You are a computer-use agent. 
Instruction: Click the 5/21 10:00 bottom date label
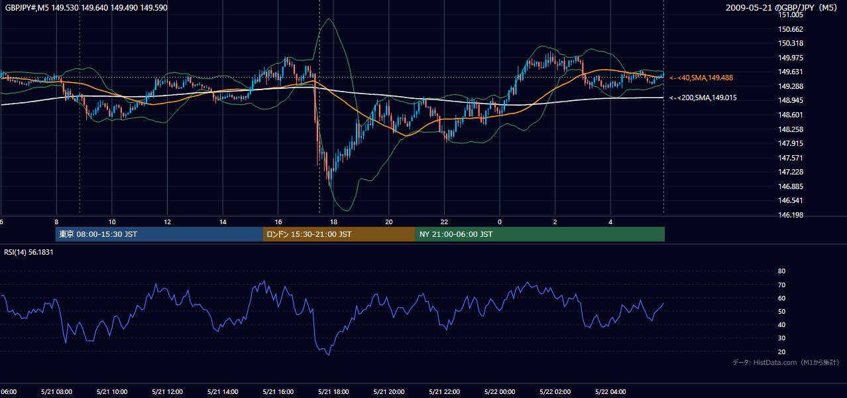click(x=112, y=392)
